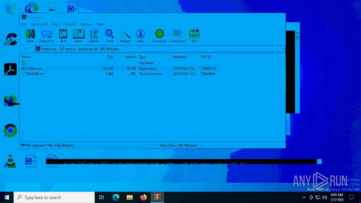The image size is (361, 203).
Task: Sort by the CRC32 column header
Action: [x=206, y=57]
